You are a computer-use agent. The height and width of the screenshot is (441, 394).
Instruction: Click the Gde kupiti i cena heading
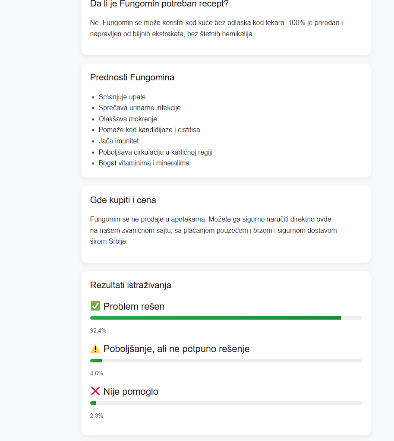(x=123, y=200)
